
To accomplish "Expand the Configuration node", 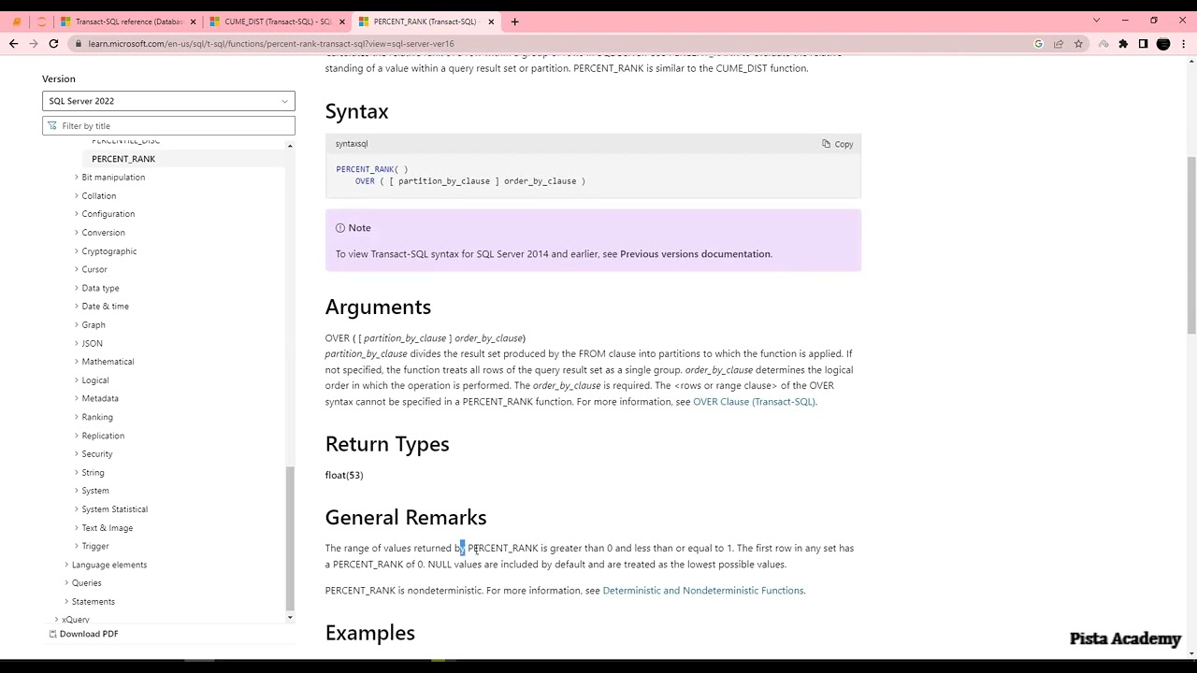I will click(x=77, y=214).
